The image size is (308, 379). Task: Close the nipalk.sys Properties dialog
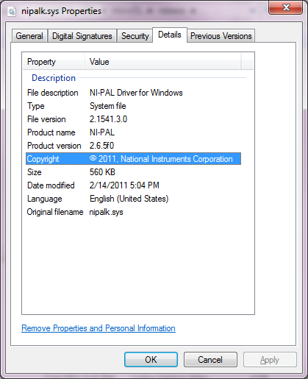pyautogui.click(x=286, y=7)
